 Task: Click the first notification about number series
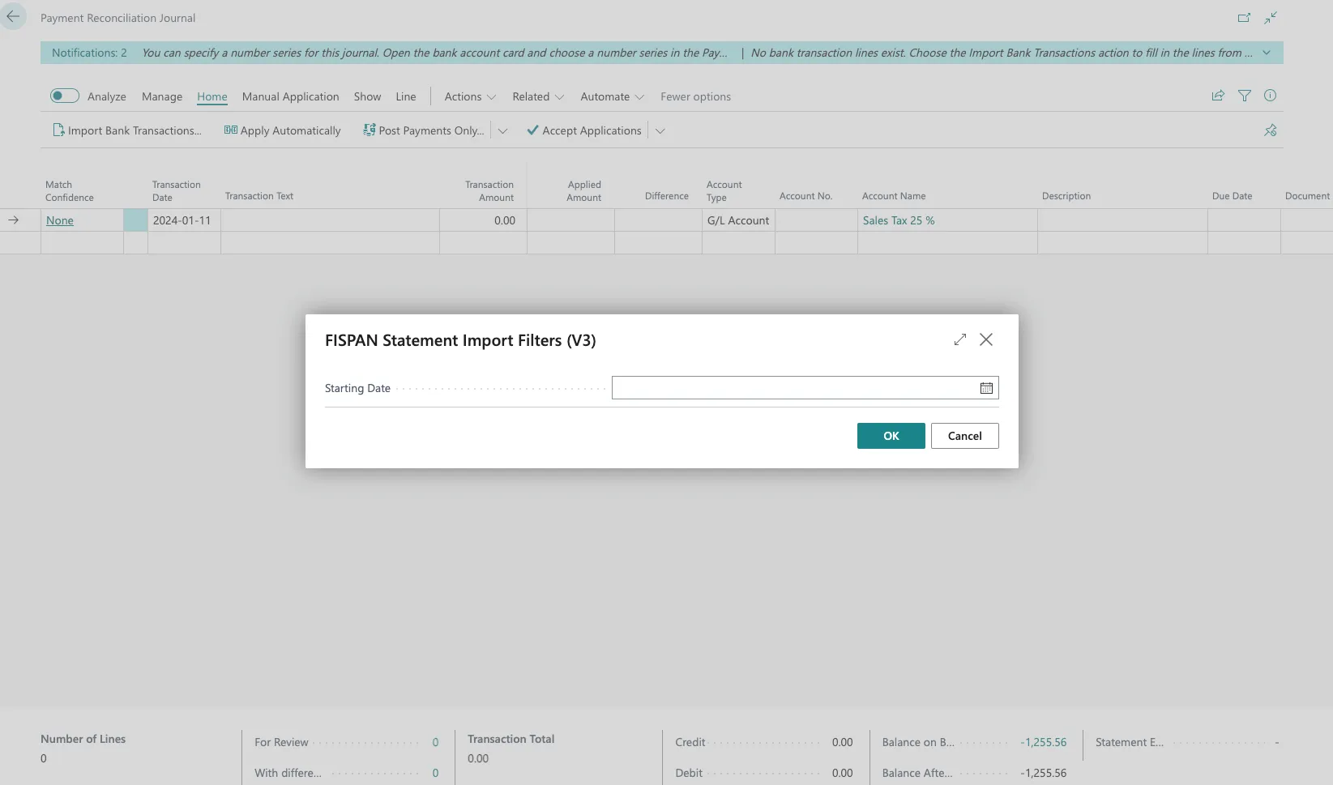(x=434, y=53)
